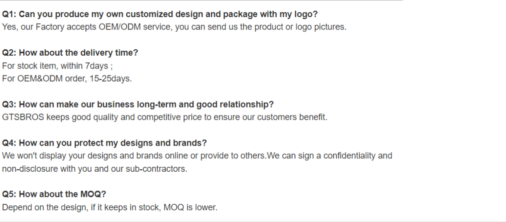Click the confidentiality sentence in the Q4 answer
The height and width of the screenshot is (222, 506).
(x=329, y=155)
